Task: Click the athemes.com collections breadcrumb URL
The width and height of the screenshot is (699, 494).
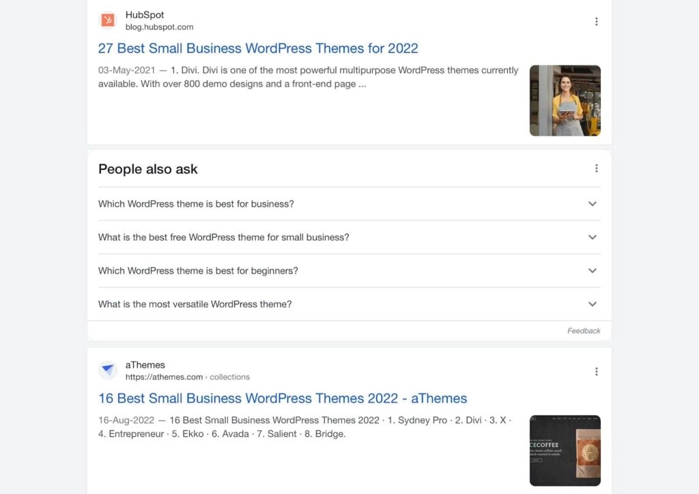Action: 187,377
